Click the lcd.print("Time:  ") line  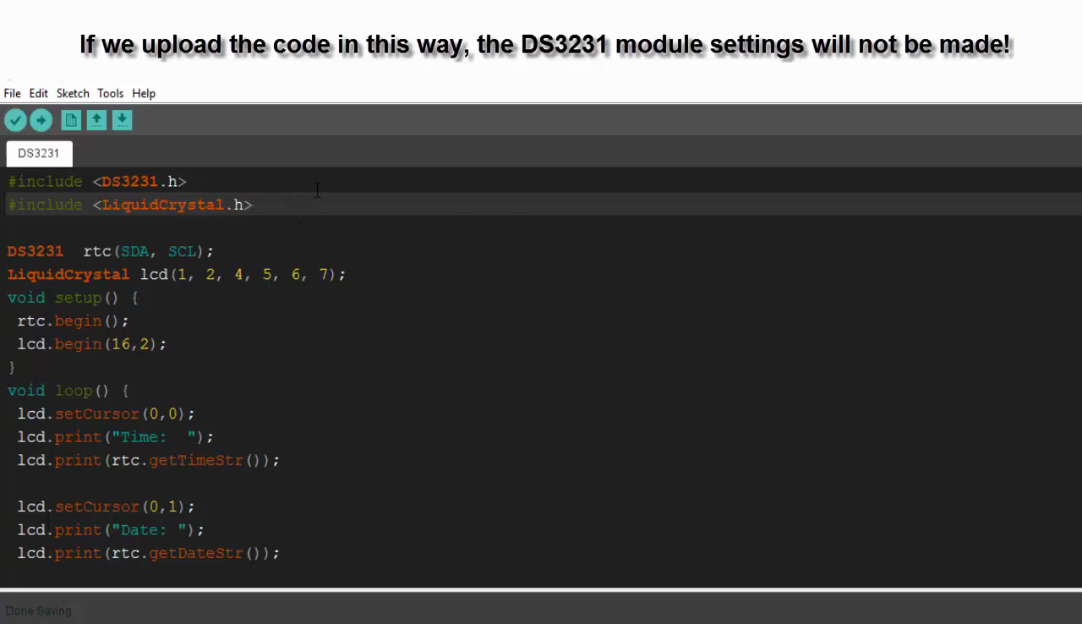115,437
